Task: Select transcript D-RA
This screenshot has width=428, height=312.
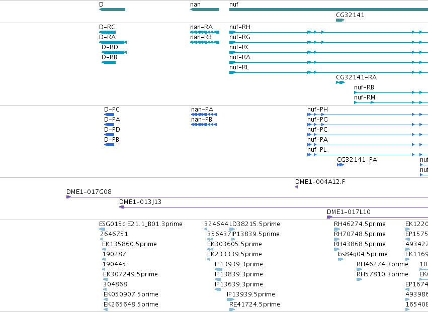Action: [113, 42]
